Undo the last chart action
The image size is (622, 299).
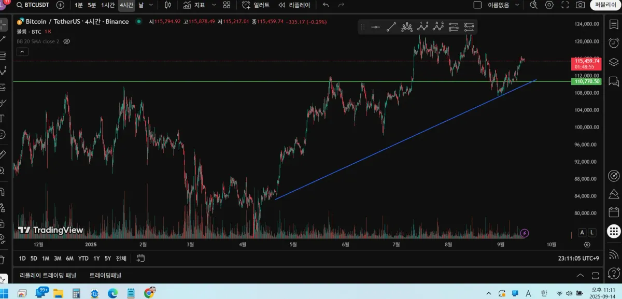pyautogui.click(x=326, y=5)
